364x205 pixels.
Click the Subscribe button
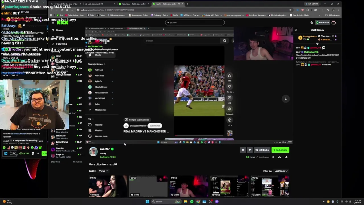tap(280, 150)
